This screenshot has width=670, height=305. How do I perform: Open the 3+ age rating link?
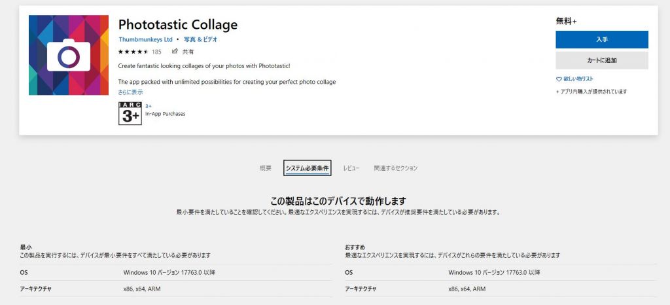point(149,106)
